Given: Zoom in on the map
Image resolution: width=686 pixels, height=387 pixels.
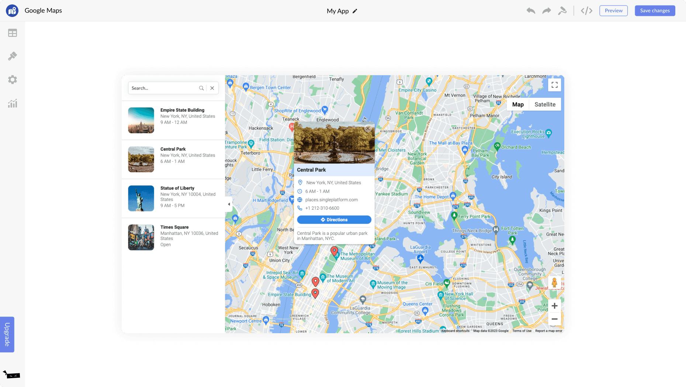Looking at the screenshot, I should [x=554, y=306].
